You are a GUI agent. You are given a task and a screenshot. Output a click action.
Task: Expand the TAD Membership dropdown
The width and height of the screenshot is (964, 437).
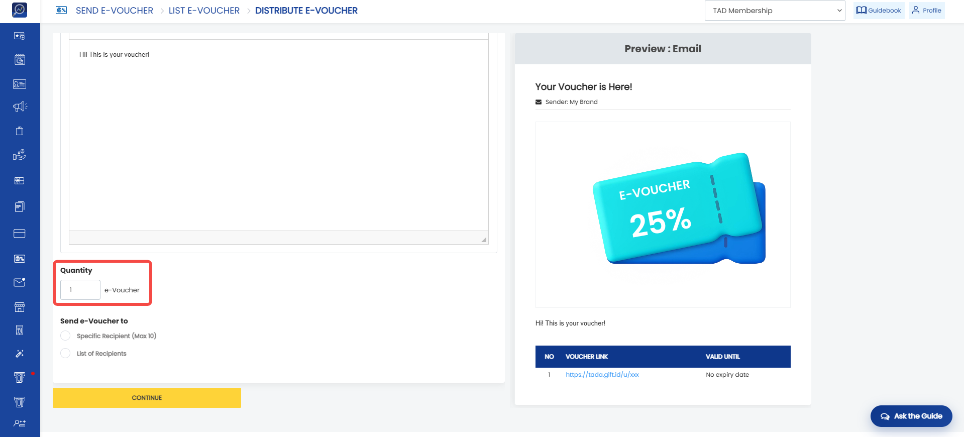(x=775, y=11)
